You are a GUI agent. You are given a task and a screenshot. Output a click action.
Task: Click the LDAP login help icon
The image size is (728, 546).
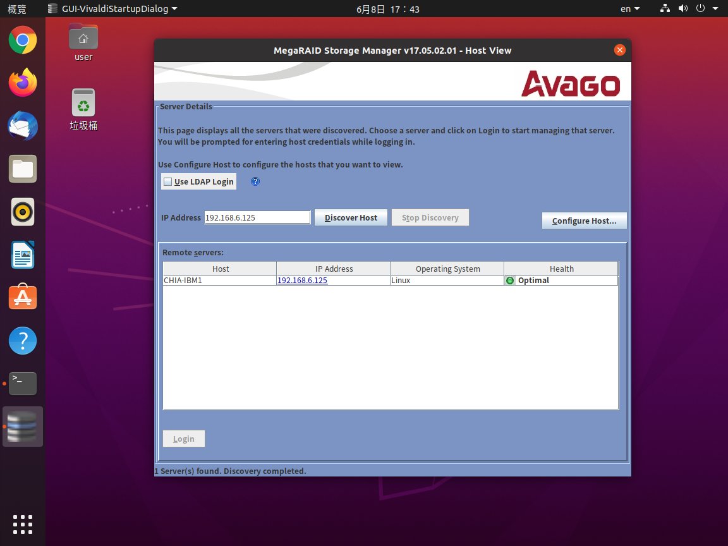click(255, 182)
